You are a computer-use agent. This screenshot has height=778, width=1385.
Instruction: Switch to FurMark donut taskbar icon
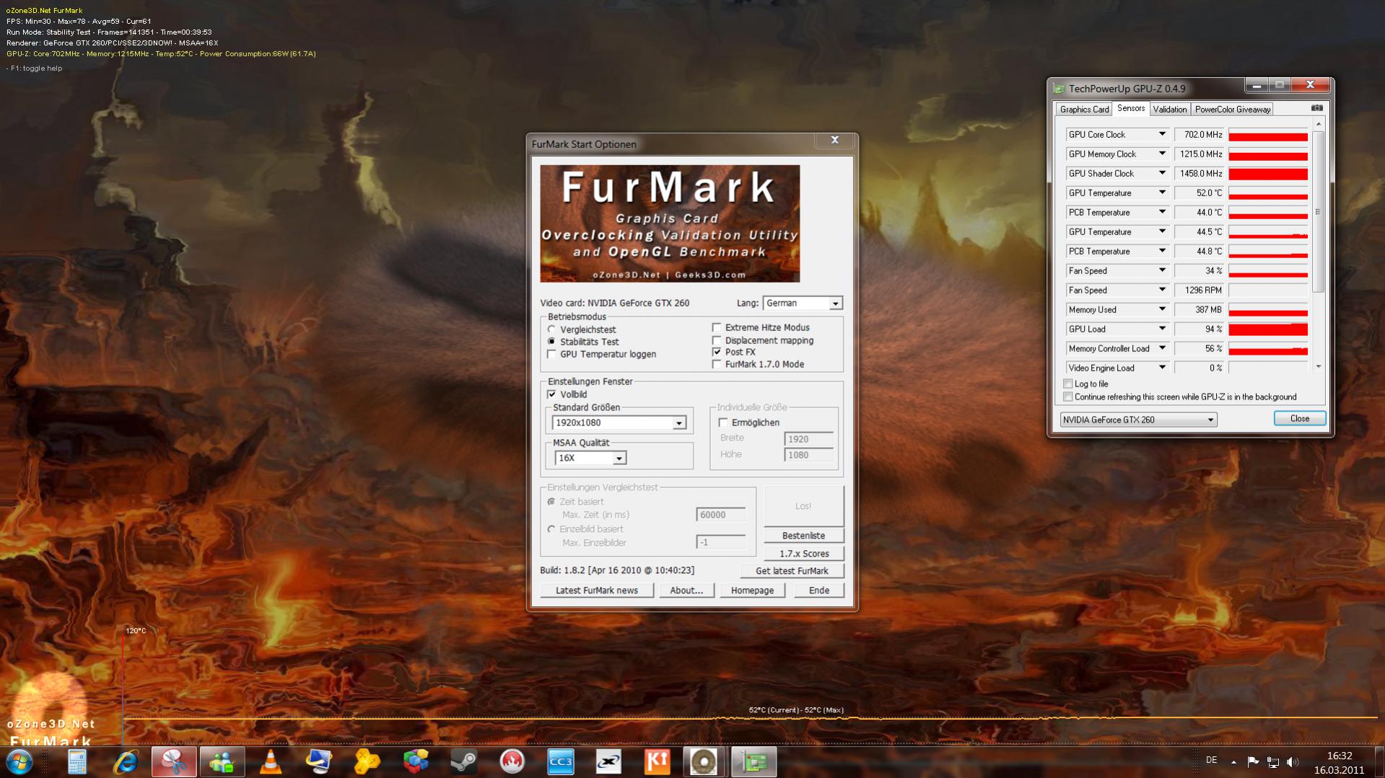point(704,761)
